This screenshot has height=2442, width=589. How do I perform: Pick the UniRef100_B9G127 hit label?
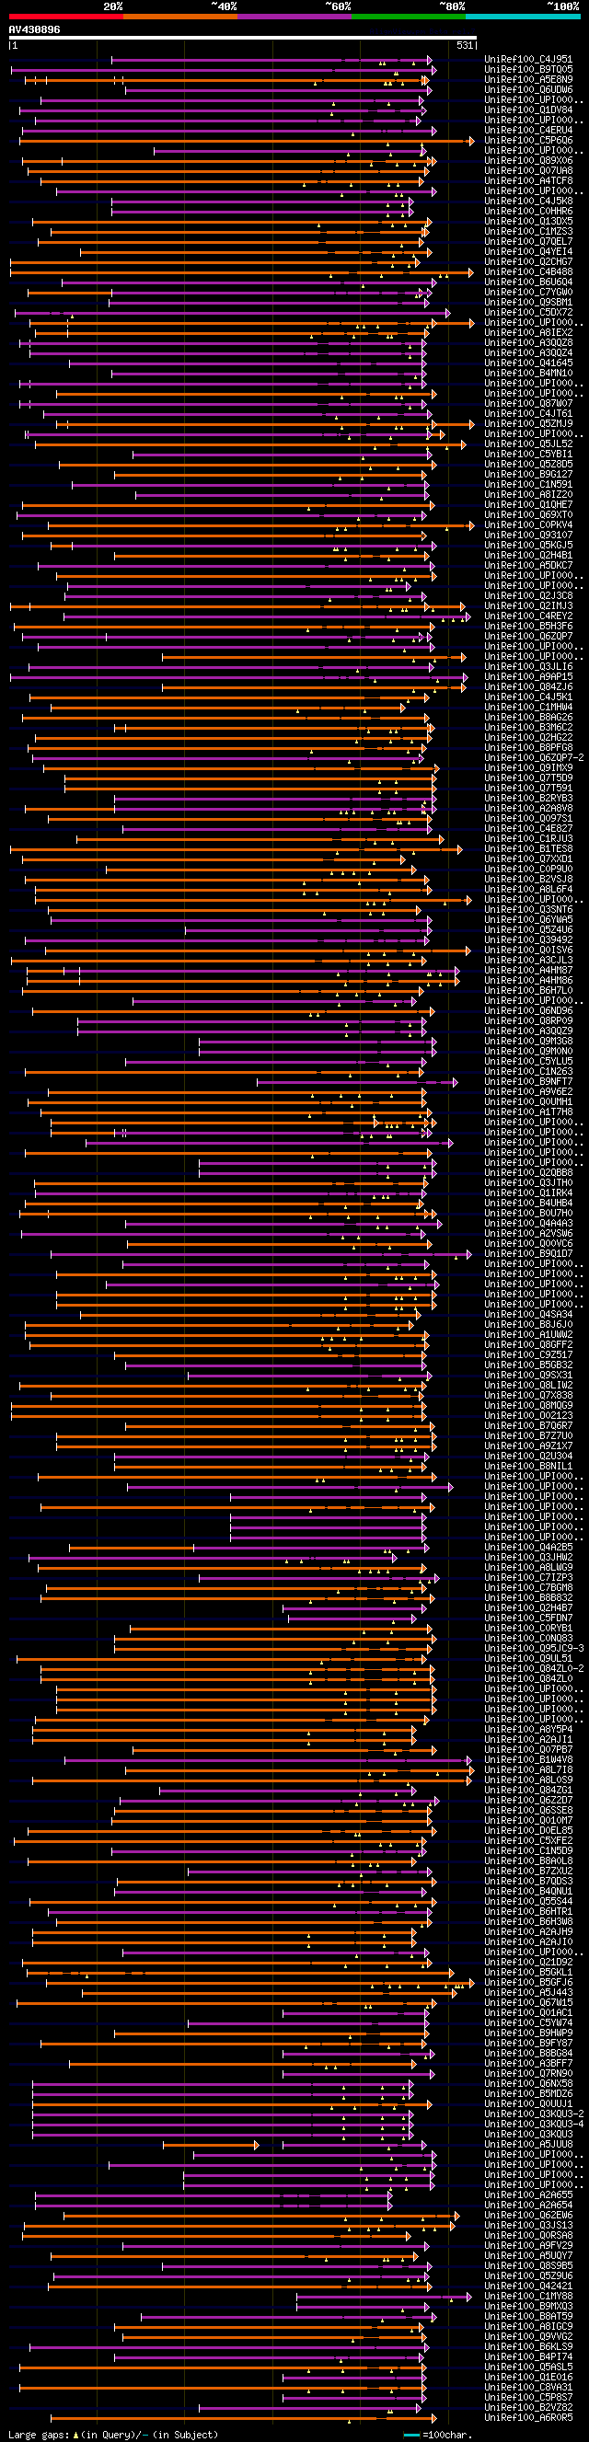[x=528, y=474]
